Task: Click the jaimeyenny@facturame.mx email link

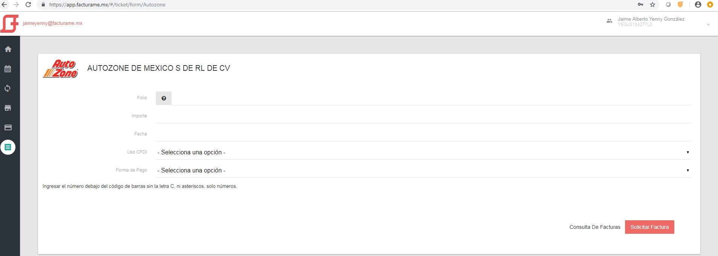Action: pos(53,23)
